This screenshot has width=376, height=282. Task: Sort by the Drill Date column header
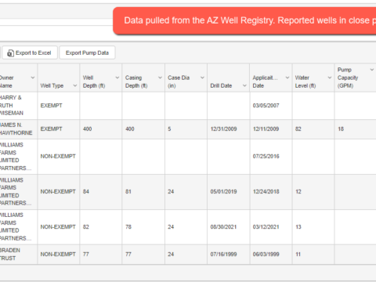click(x=221, y=85)
